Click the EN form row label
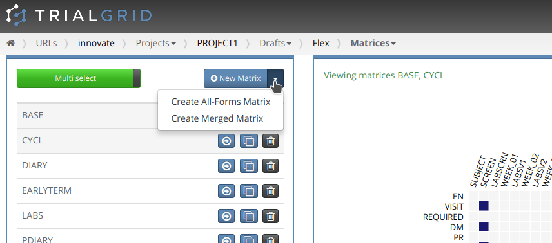The width and height of the screenshot is (552, 243). coord(458,197)
